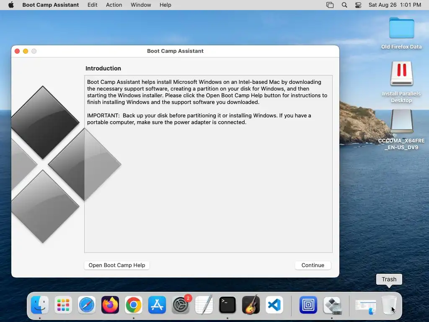The width and height of the screenshot is (429, 322).
Task: Open System Preferences with badge
Action: [181, 305]
